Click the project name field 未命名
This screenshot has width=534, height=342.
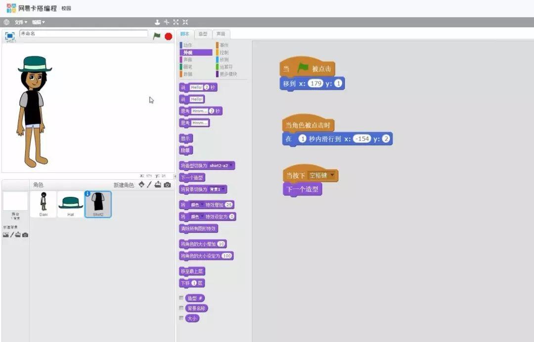click(x=83, y=34)
